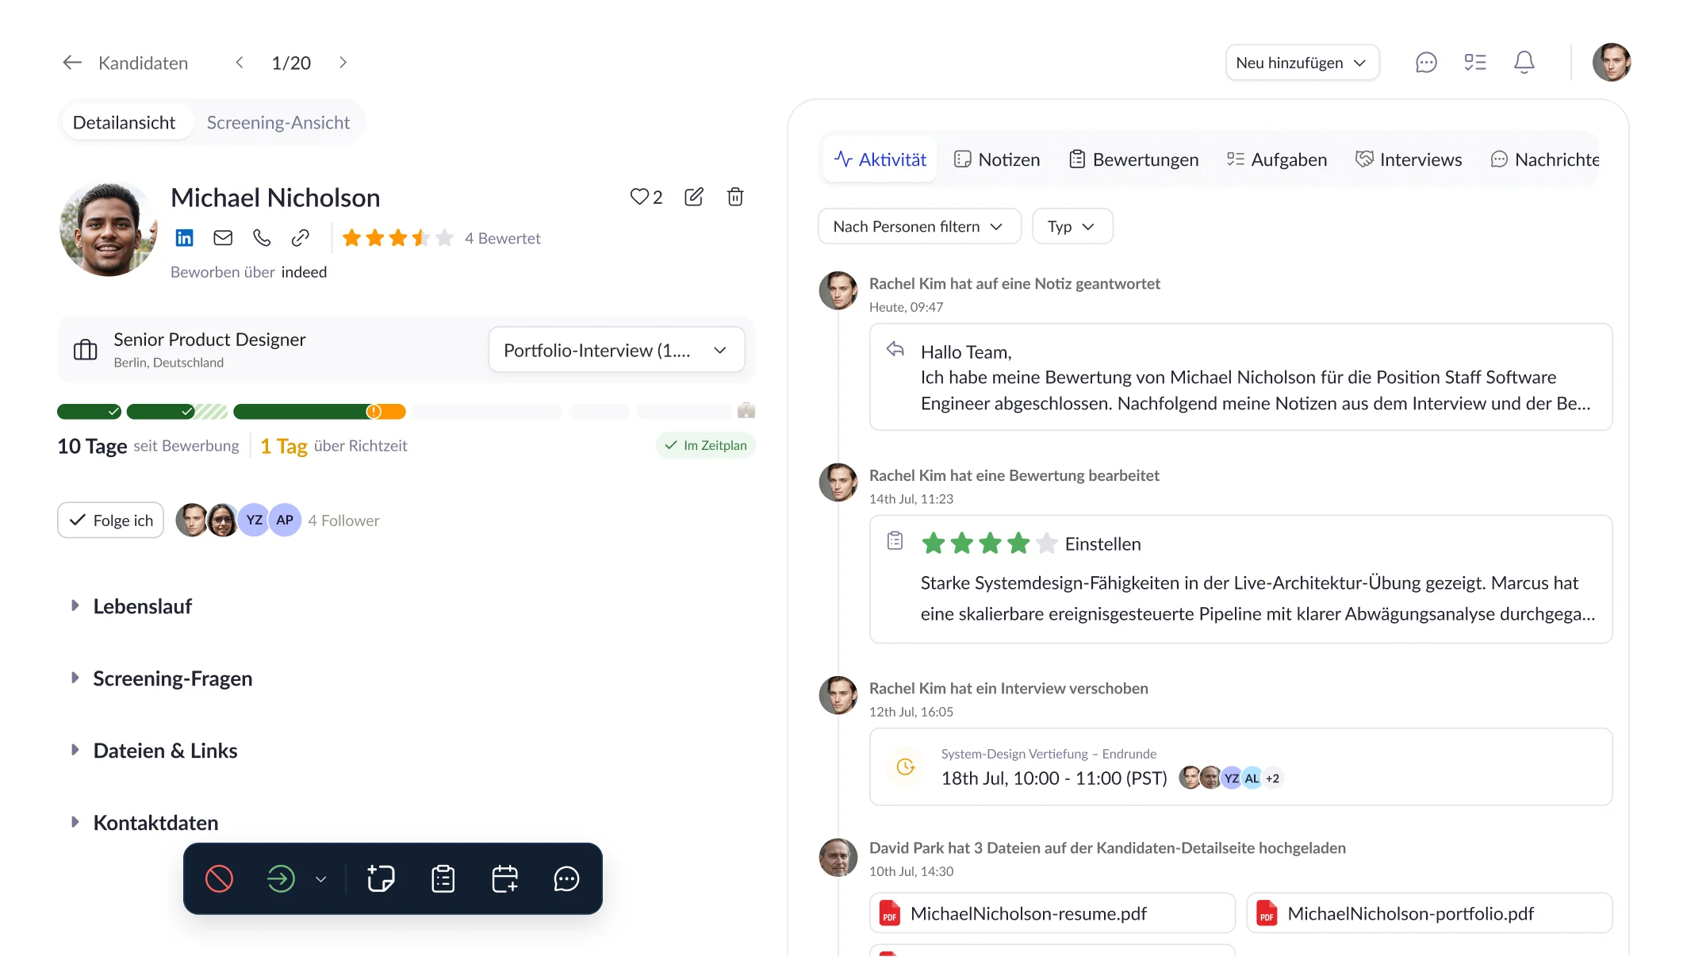Click the email envelope icon
Viewport: 1687px width, 980px height.
pos(223,237)
